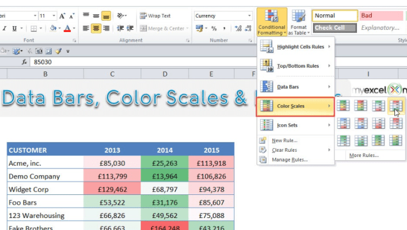
Task: Open Font dialog launcher
Action: click(x=74, y=40)
